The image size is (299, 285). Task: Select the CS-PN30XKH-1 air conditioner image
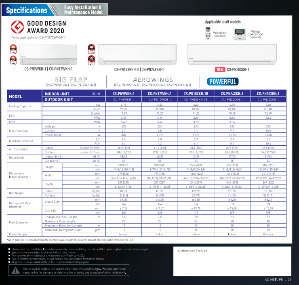tap(232, 54)
